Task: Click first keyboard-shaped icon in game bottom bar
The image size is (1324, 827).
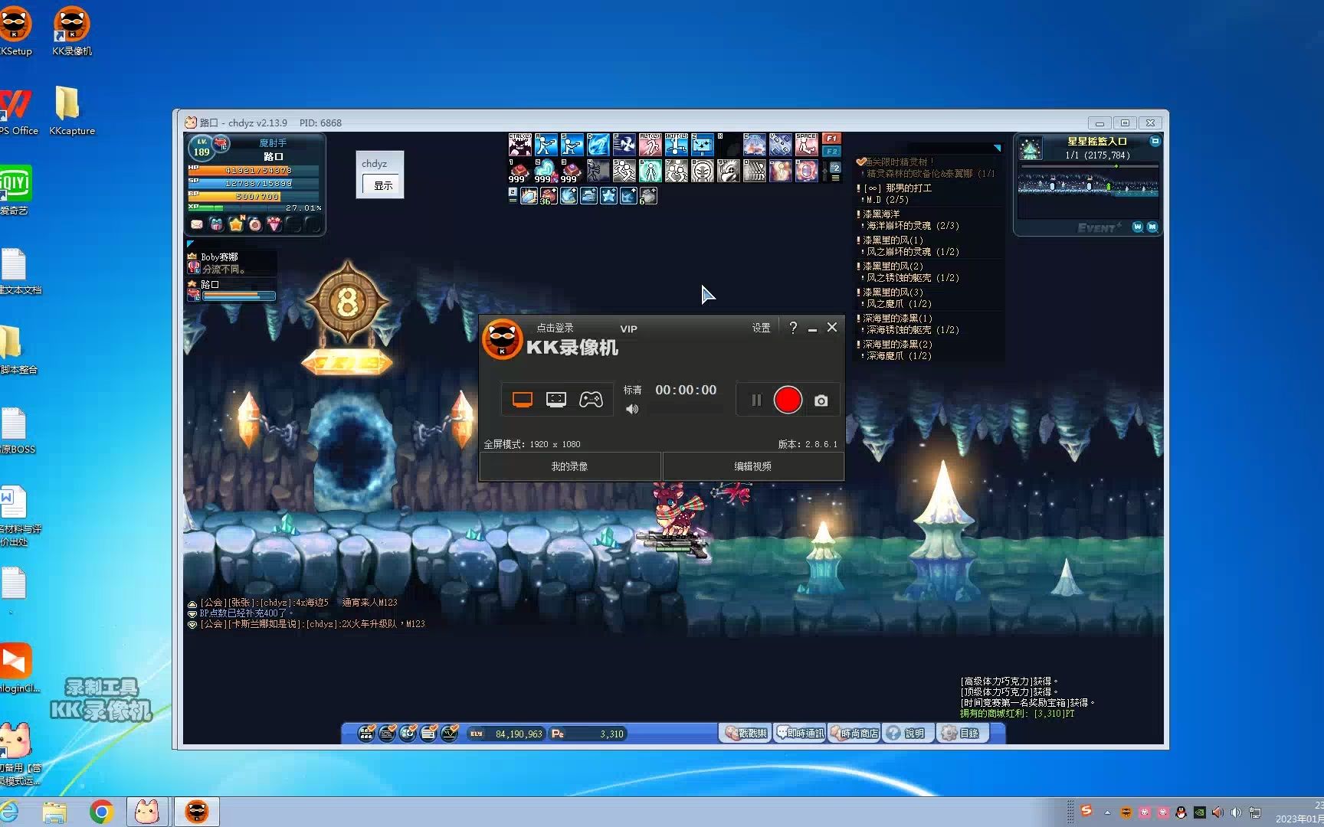Action: [x=366, y=733]
